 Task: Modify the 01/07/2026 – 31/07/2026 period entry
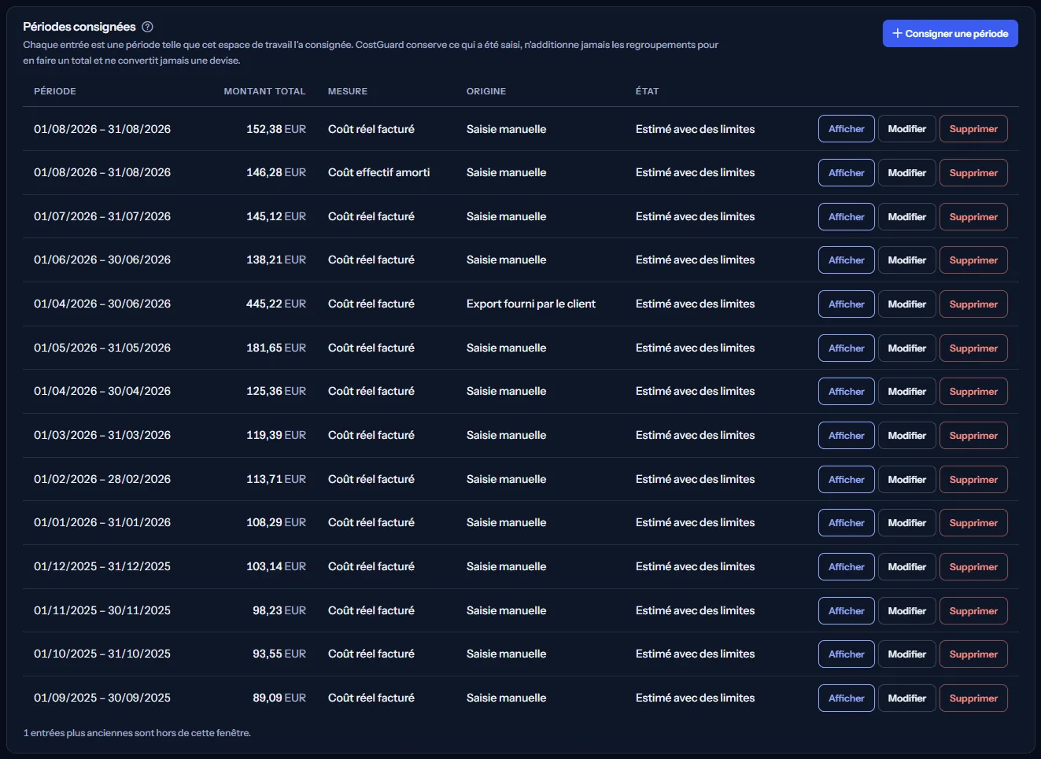[906, 217]
